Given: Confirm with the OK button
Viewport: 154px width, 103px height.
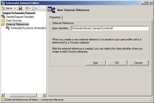Looking at the screenshot, I should [117, 63].
